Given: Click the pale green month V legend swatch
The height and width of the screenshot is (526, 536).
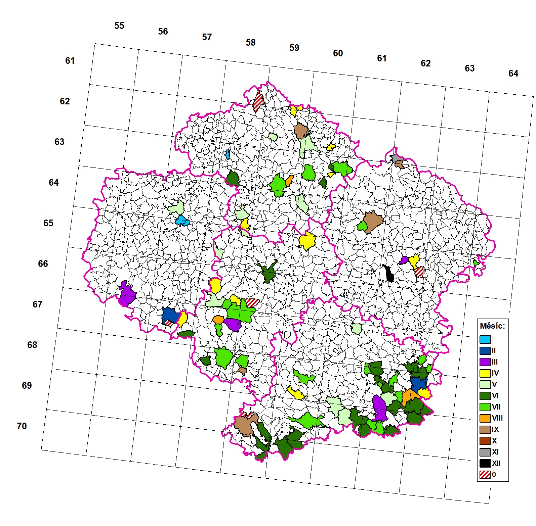Looking at the screenshot, I should coord(485,384).
